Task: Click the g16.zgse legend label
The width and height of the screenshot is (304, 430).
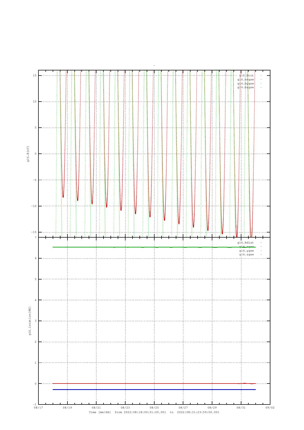Action: 246,255
